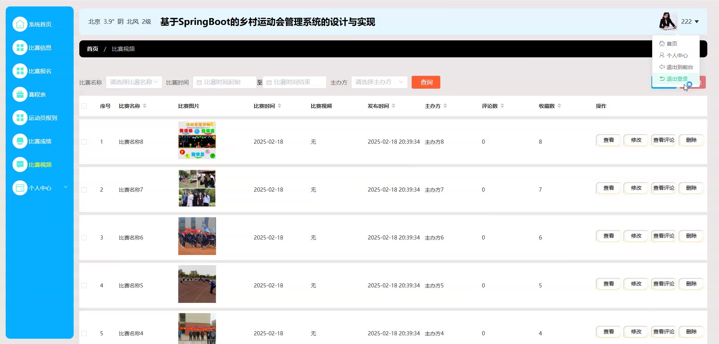Open 比赛信息 via its sidebar icon
Viewport: 719px width, 344px height.
point(20,48)
